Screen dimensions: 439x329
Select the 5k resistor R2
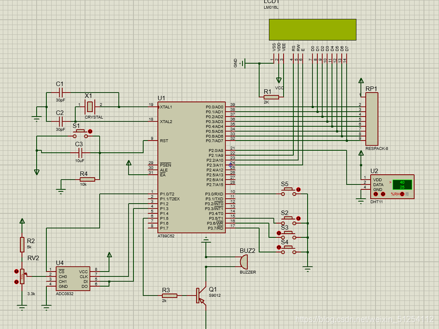pyautogui.click(x=22, y=245)
